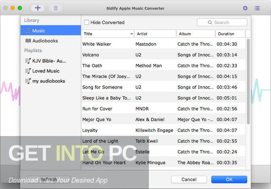The height and width of the screenshot is (189, 271).
Task: Click duration 00:02:33 cell
Action: [227, 66]
